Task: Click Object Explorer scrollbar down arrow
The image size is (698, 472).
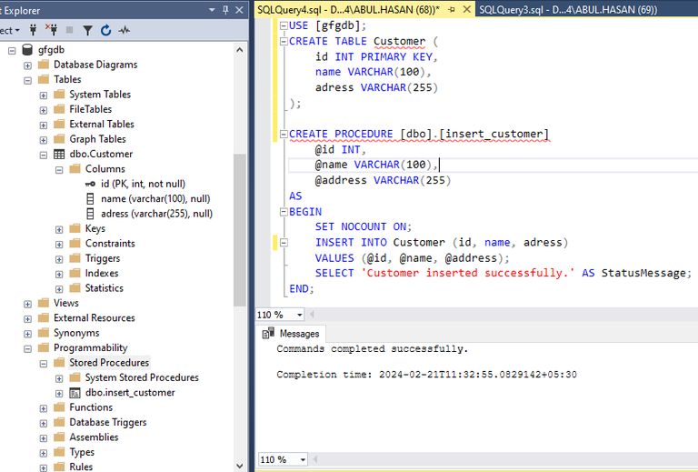Action: point(240,466)
